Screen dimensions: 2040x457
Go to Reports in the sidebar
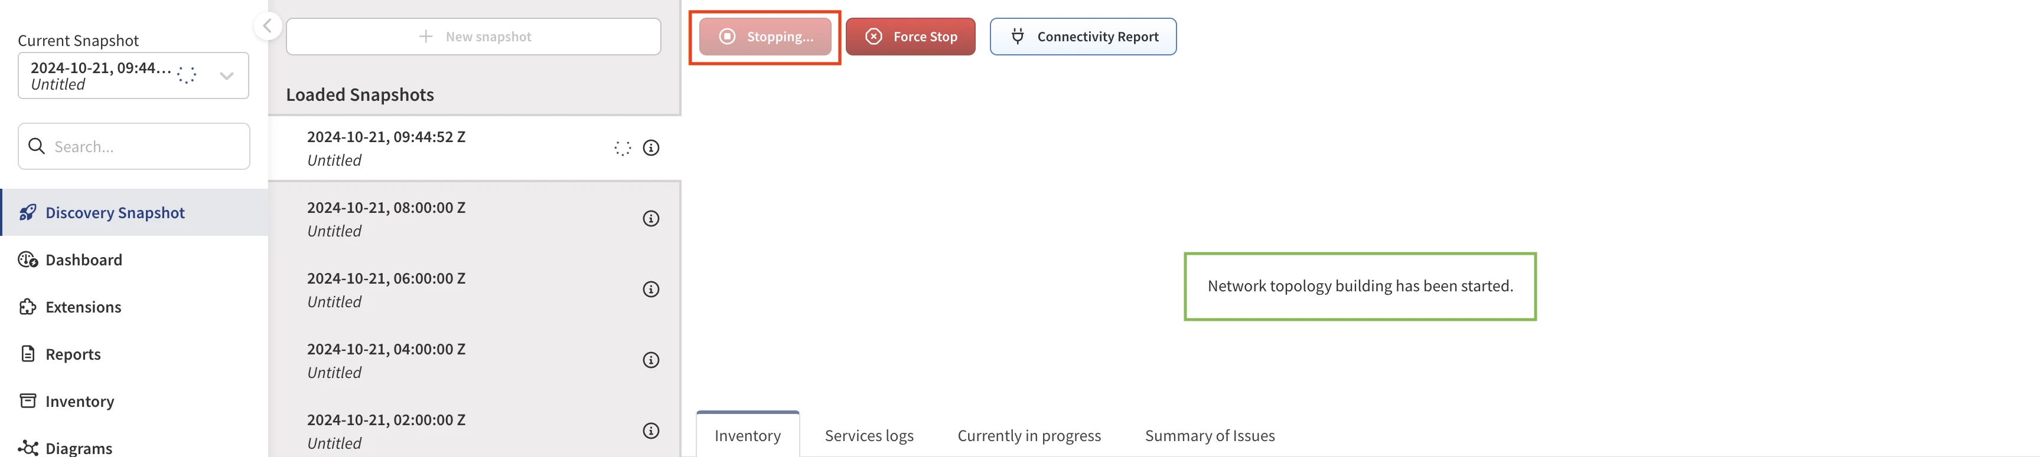point(73,354)
